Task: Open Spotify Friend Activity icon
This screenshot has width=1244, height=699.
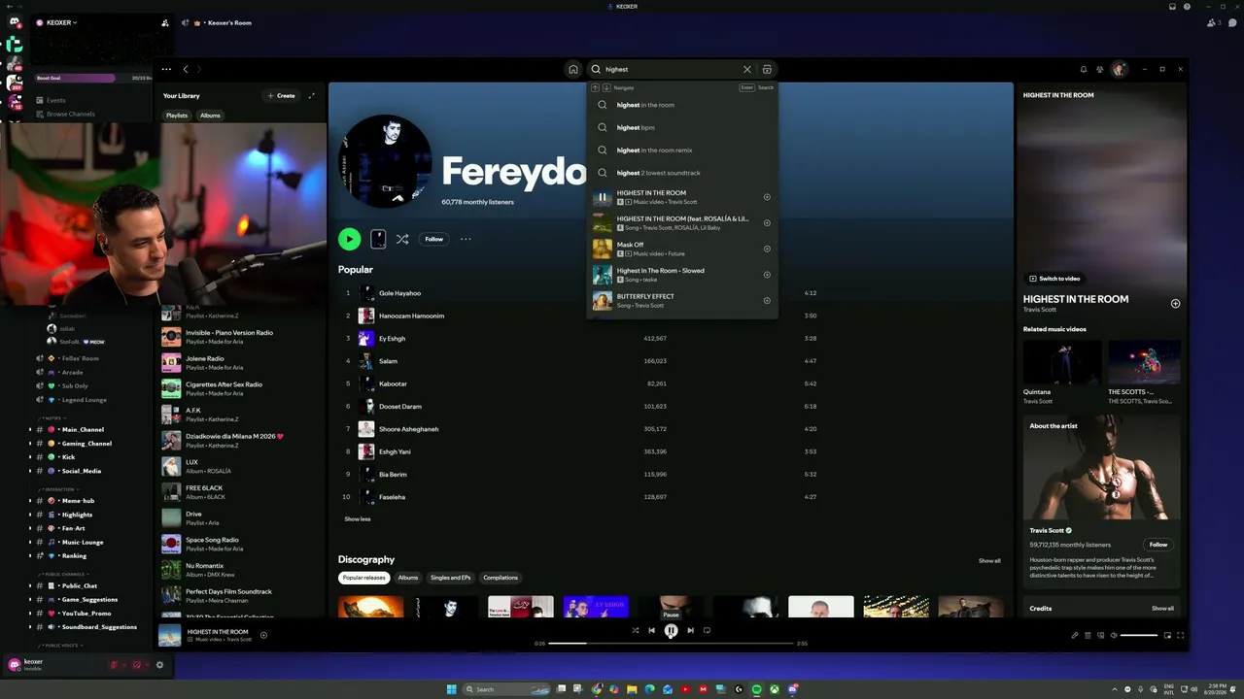Action: click(x=1100, y=70)
